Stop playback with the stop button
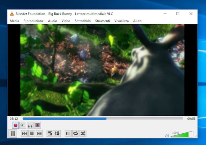Viewport: 206px width, 145px height. pos(32,133)
